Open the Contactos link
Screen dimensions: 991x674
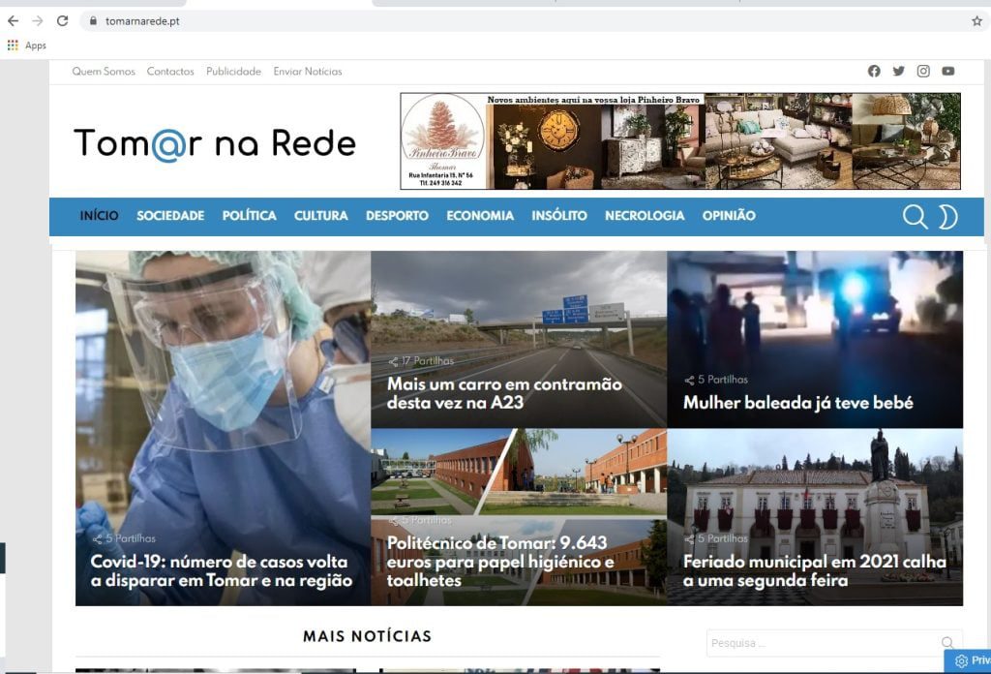coord(170,72)
